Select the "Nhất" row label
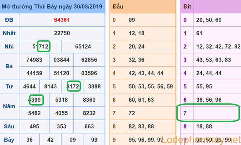Image resolution: width=241 pixels, height=145 pixels. click(9, 33)
